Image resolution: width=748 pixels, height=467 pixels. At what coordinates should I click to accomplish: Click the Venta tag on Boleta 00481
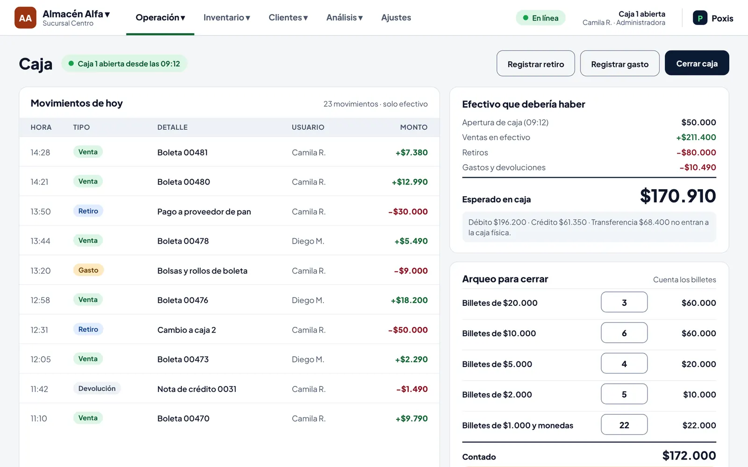[x=88, y=152]
